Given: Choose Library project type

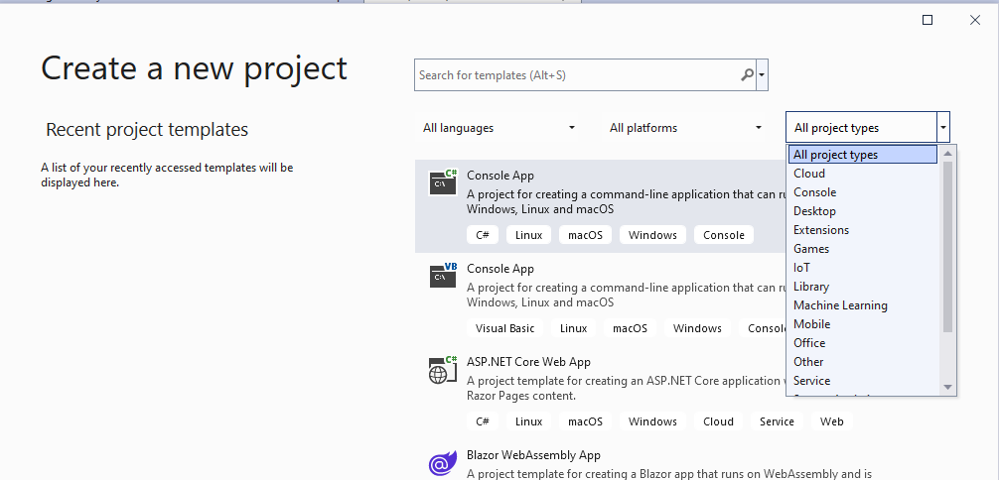Looking at the screenshot, I should click(863, 287).
